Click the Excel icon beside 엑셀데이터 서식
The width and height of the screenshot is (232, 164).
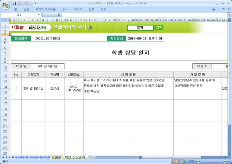click(90, 27)
